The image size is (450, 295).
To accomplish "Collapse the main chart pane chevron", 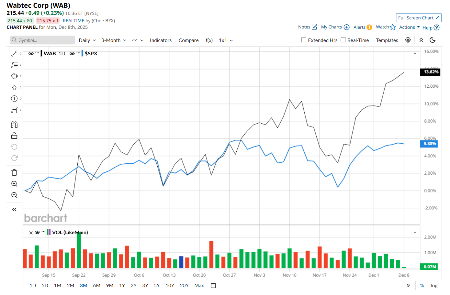I will 415,54.
